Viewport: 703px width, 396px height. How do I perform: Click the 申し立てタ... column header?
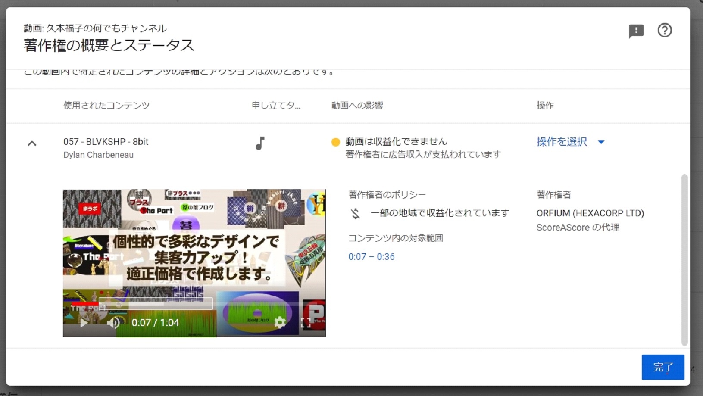tap(276, 105)
